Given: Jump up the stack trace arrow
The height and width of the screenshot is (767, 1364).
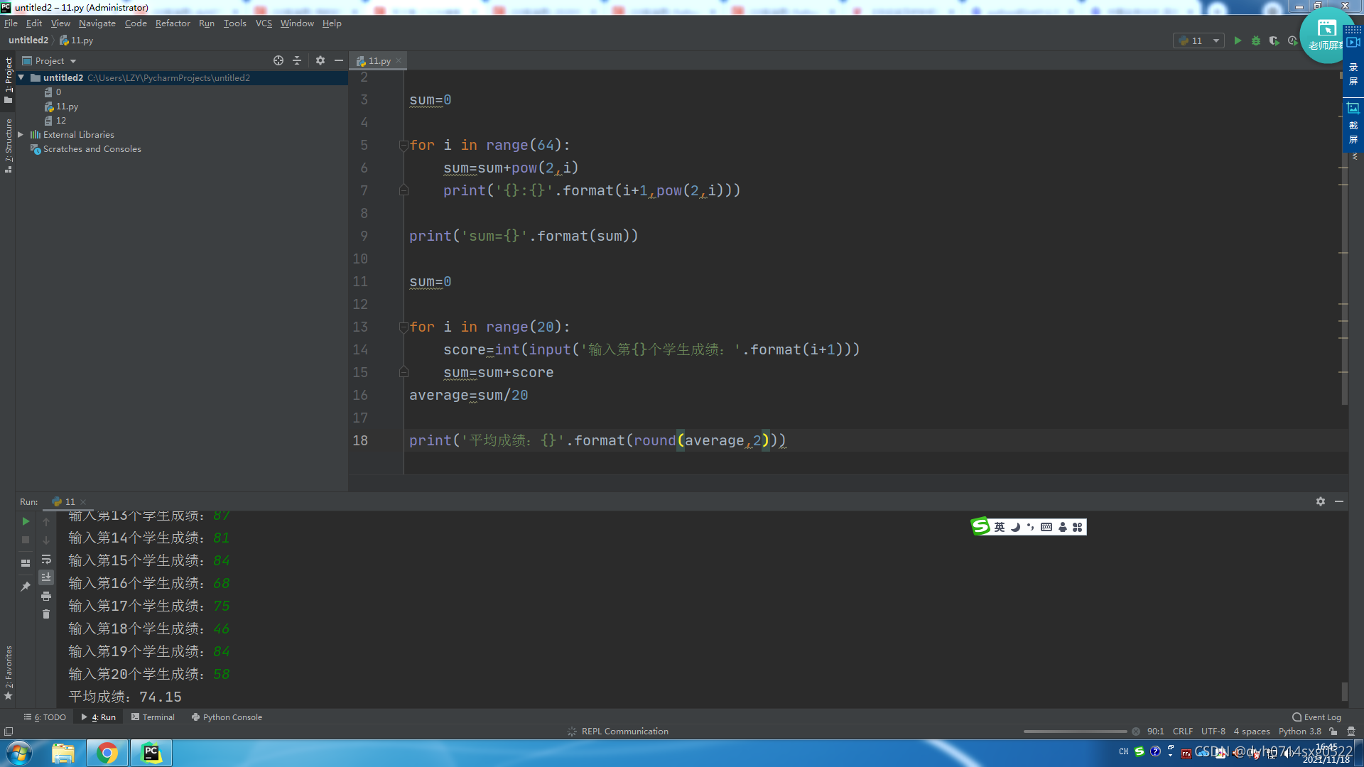Looking at the screenshot, I should click(x=46, y=521).
